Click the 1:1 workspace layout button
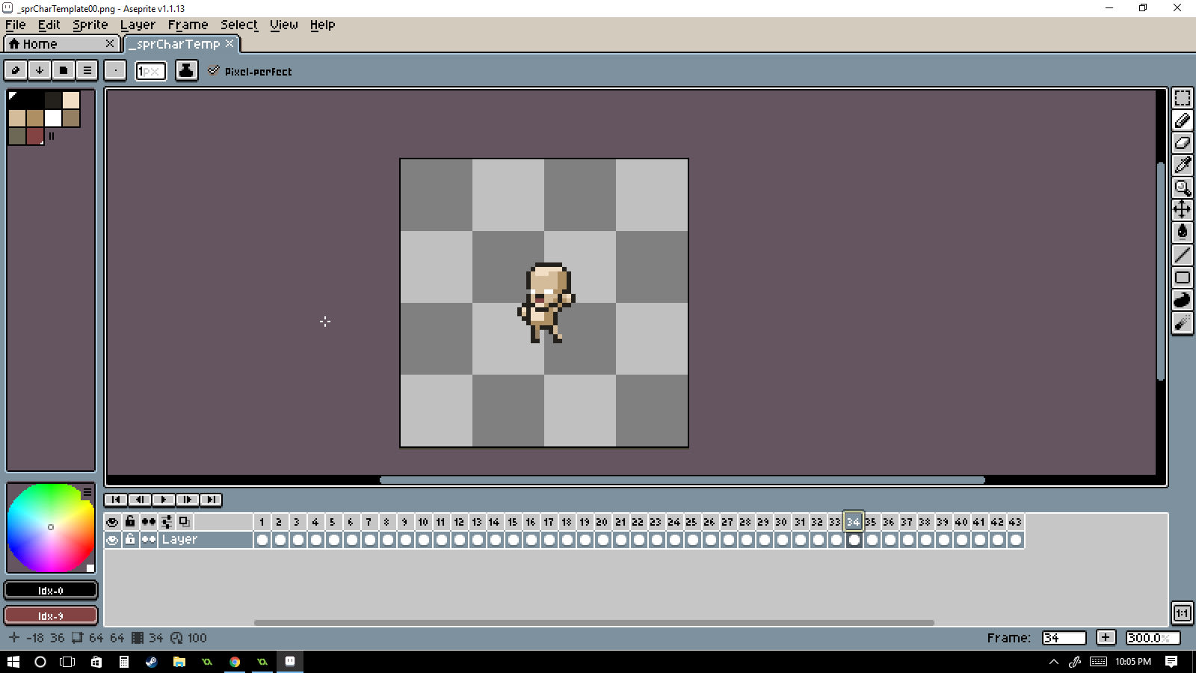This screenshot has width=1196, height=673. (1182, 613)
